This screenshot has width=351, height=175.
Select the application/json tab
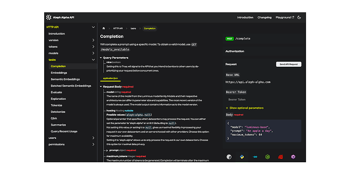tap(110, 78)
